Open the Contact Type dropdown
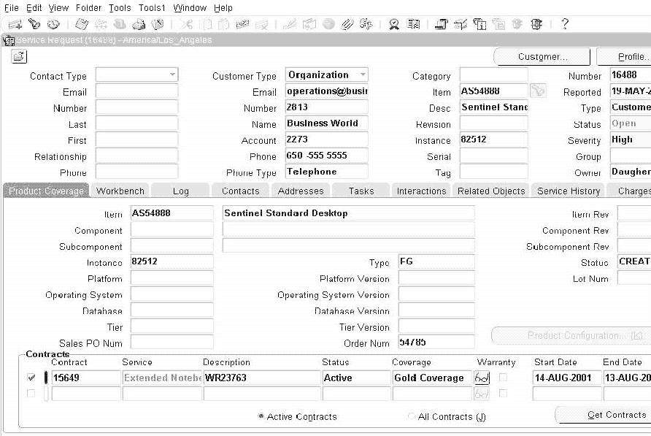The image size is (651, 436). (172, 74)
